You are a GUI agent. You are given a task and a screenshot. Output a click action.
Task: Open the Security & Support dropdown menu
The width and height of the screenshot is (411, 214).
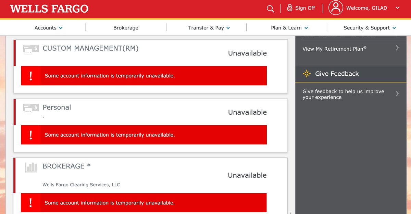coord(370,28)
